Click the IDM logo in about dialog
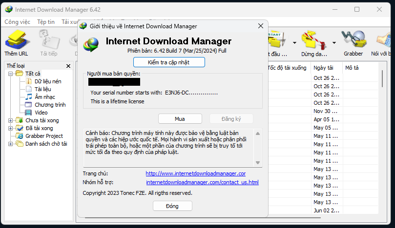395x228 pixels. point(91,44)
